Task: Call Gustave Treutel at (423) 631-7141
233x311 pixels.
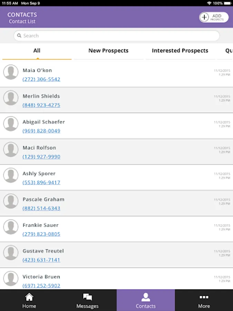Action: coord(41,260)
